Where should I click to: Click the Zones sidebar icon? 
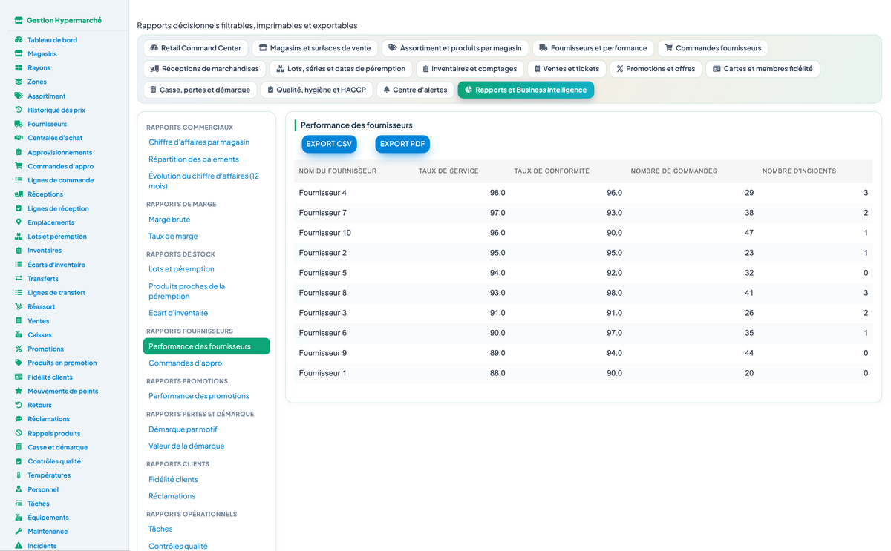tap(19, 82)
